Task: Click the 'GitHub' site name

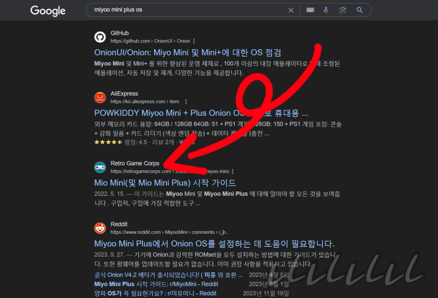Action: click(120, 33)
